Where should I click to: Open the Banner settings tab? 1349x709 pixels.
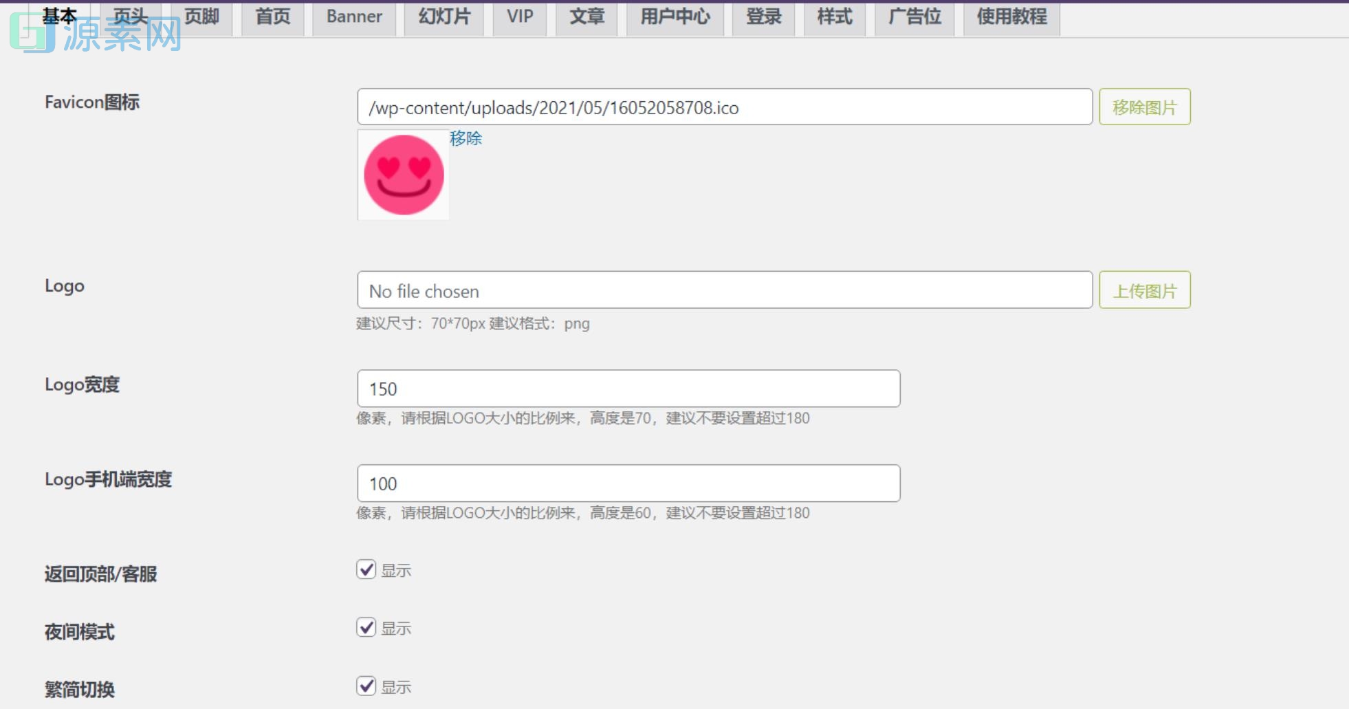354,17
